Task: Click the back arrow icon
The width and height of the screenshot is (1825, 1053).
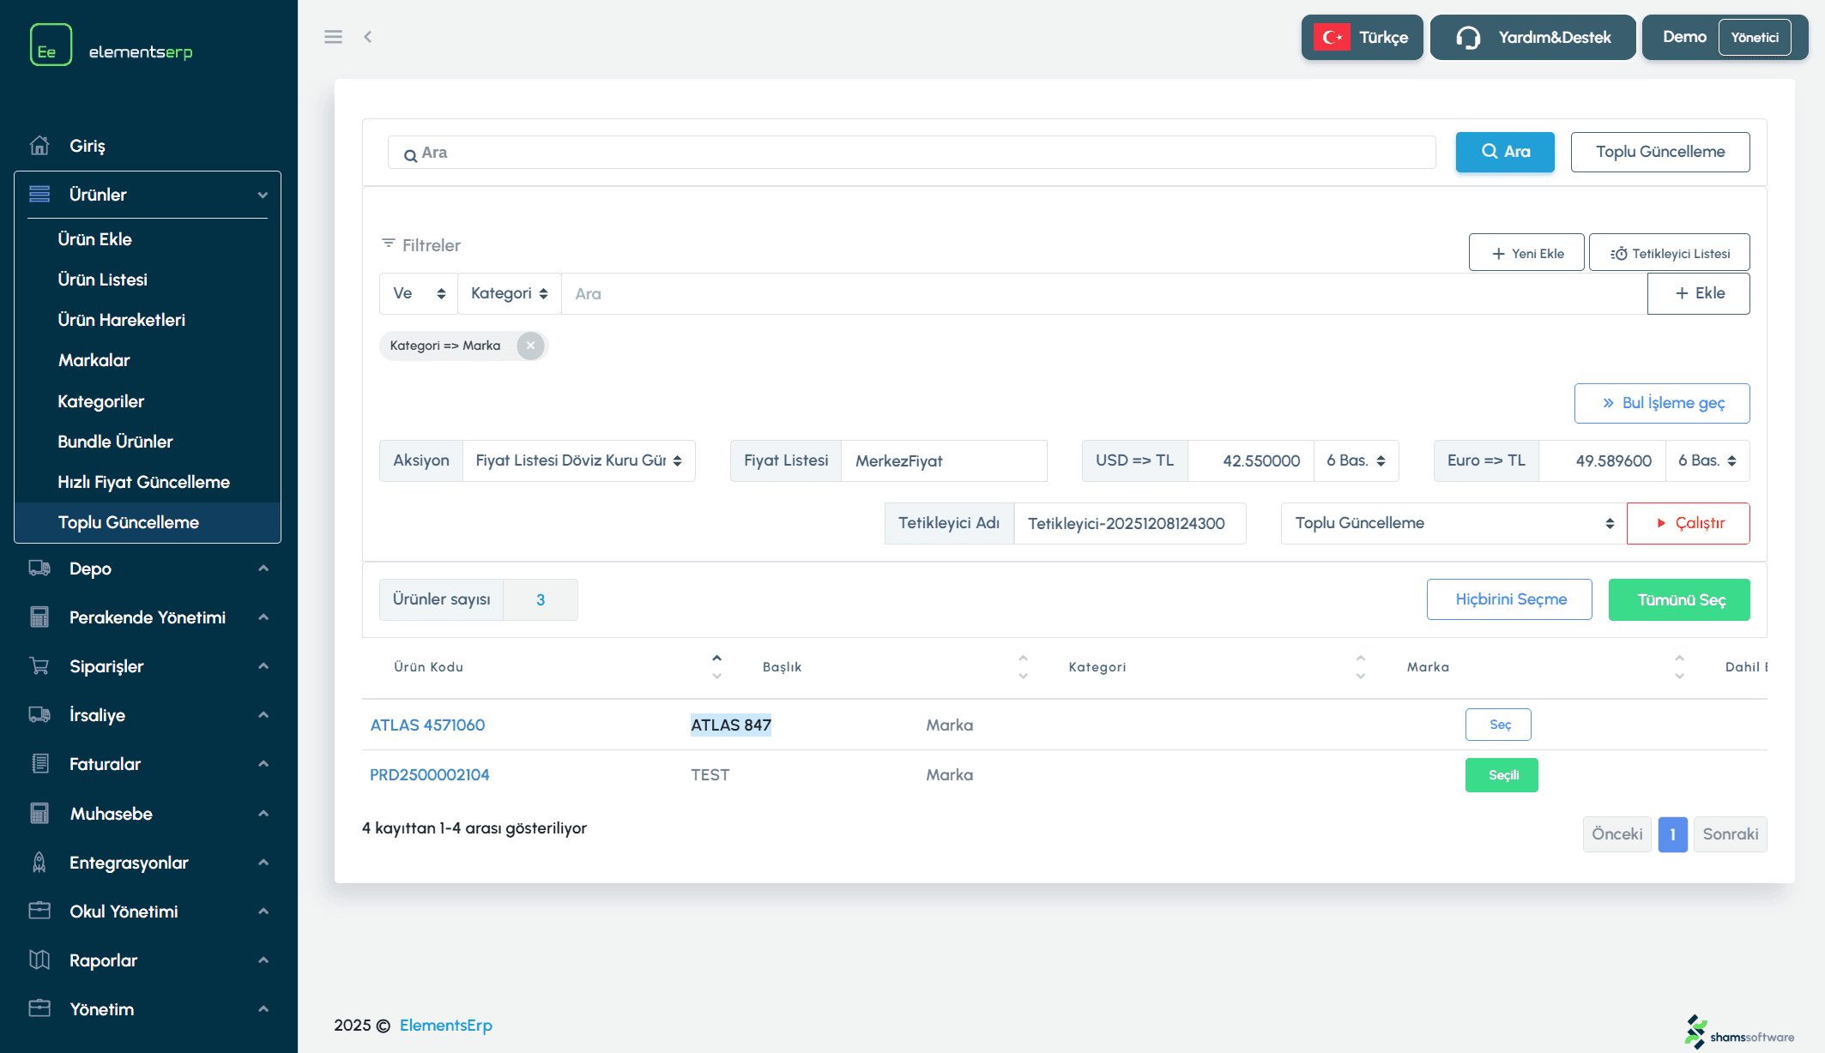Action: point(368,37)
